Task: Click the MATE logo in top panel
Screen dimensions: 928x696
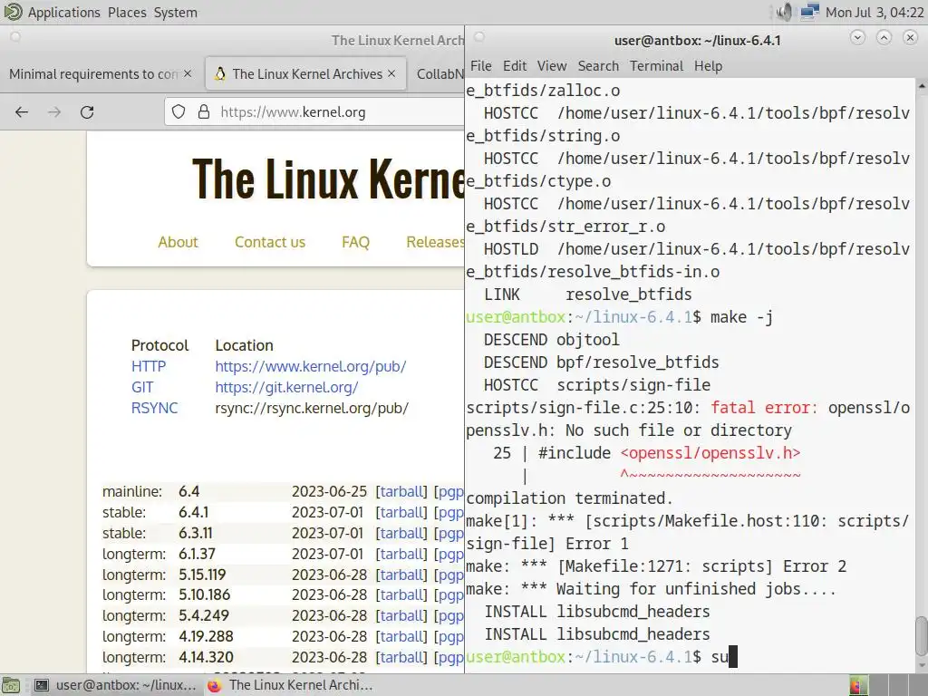Action: point(13,12)
